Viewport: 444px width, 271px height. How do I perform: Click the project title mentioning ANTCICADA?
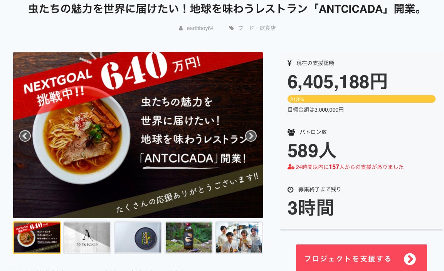(225, 9)
